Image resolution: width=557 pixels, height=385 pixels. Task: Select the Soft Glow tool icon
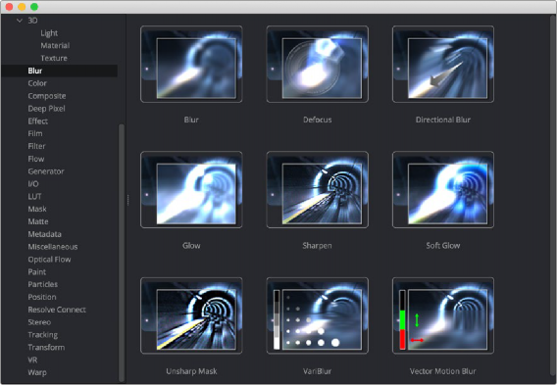click(x=443, y=190)
